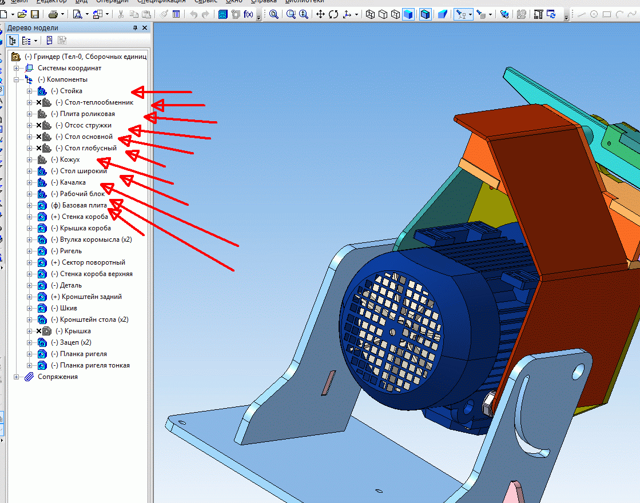Click the view orientation axes icon

(x=347, y=14)
